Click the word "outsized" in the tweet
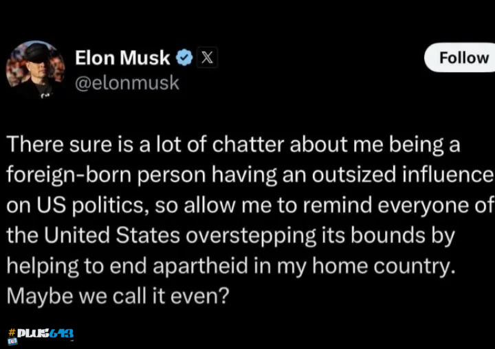Screen dimensions: 495x349 pos(354,174)
